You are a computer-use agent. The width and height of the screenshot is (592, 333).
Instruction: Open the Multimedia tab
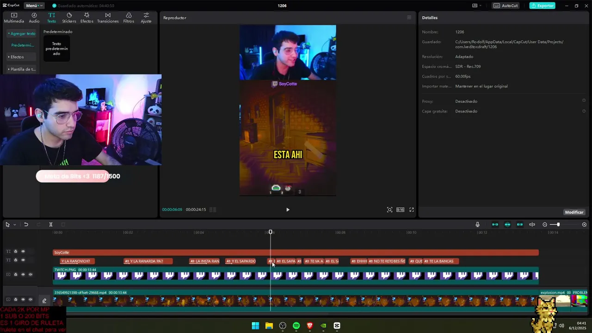14,18
